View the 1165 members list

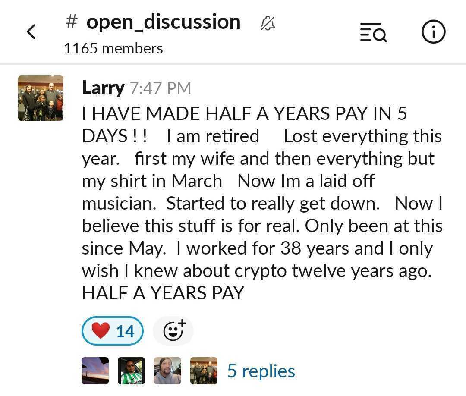click(x=113, y=48)
